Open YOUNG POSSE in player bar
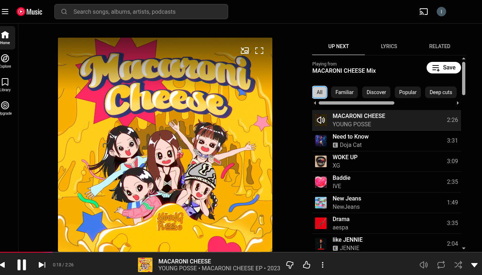This screenshot has width=482, height=275. (x=178, y=268)
